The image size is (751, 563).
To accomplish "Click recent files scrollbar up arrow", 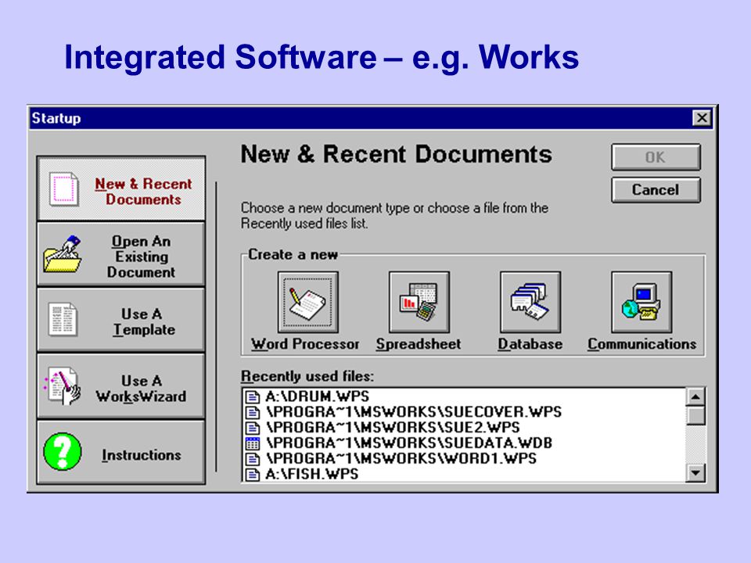I will [x=695, y=396].
